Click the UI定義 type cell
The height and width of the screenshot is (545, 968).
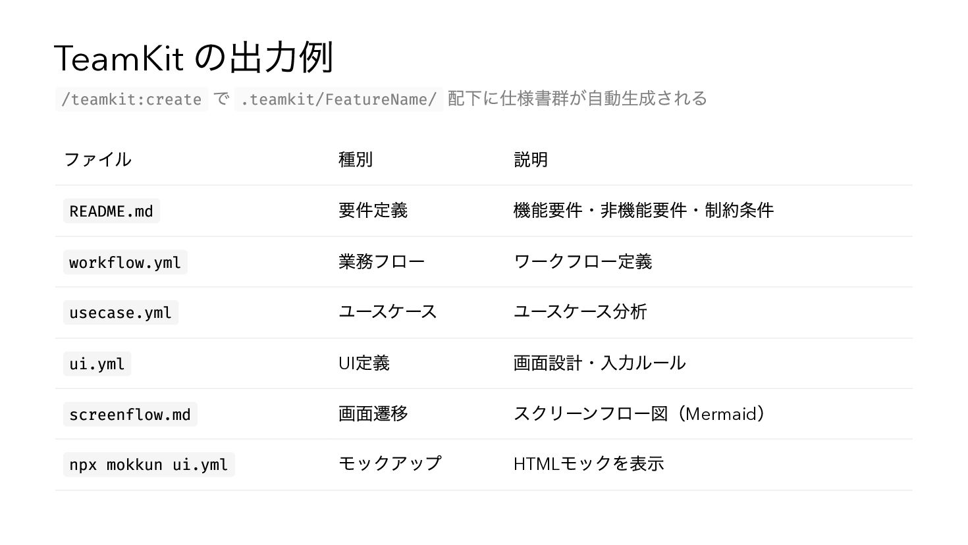tap(363, 363)
